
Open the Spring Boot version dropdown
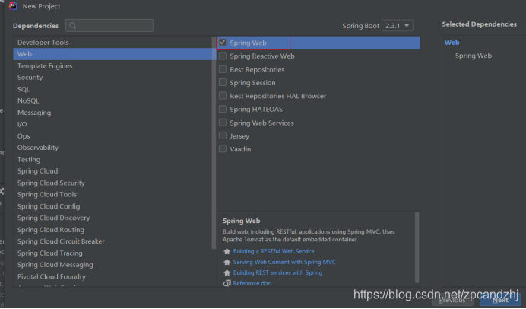398,26
